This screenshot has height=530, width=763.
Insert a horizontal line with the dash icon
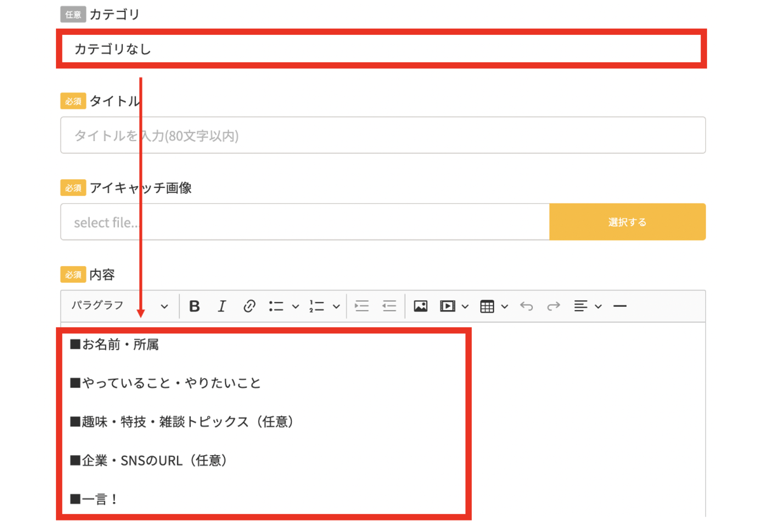click(620, 306)
